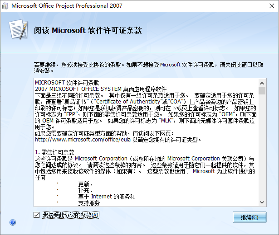This screenshot has width=279, height=235.
Task: Click the license scrollbar's down arrow
Action: 262,202
